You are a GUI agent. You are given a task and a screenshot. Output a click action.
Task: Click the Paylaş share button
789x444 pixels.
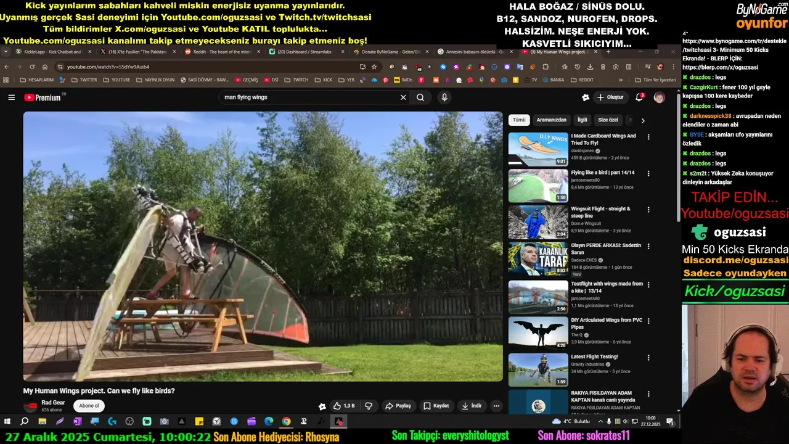click(x=398, y=406)
